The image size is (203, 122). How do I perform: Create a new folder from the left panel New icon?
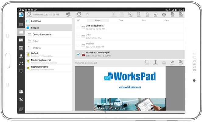pyautogui.click(x=68, y=15)
